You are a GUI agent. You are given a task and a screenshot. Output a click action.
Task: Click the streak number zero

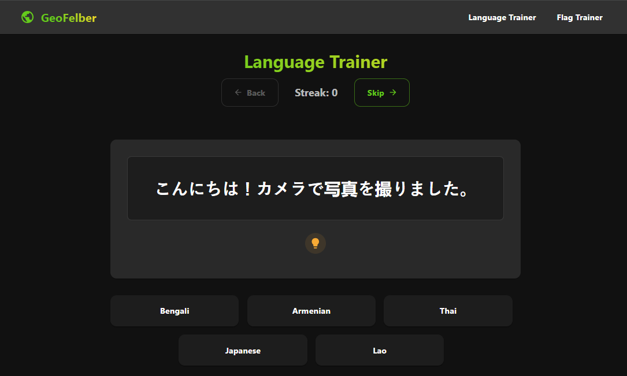(335, 93)
